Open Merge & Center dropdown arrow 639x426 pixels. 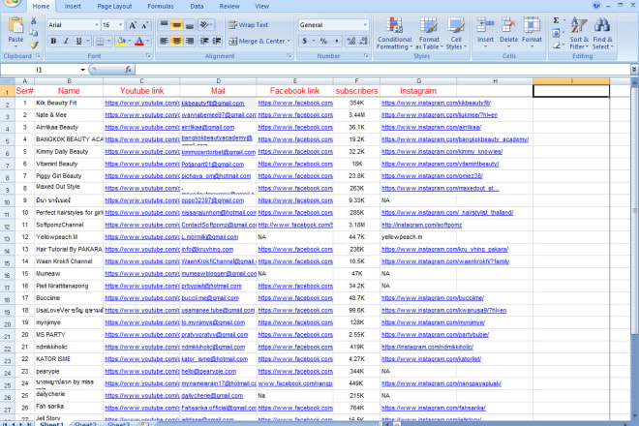tap(289, 42)
